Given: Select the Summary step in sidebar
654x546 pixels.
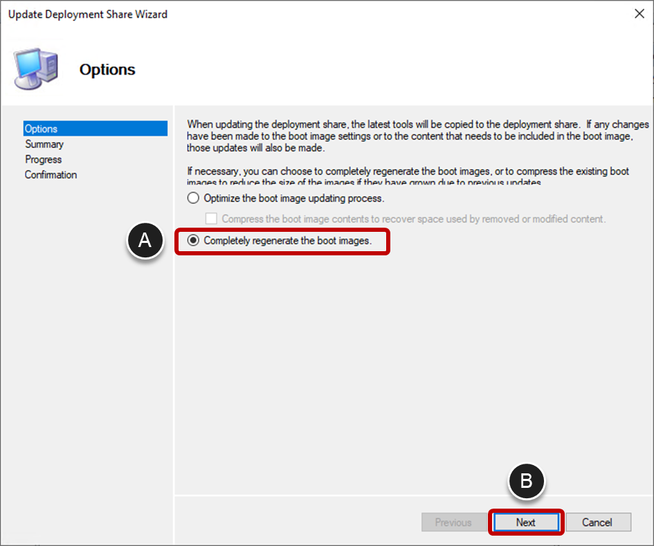Looking at the screenshot, I should 44,144.
